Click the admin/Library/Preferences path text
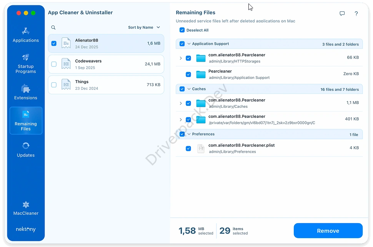The width and height of the screenshot is (373, 247). (x=232, y=152)
